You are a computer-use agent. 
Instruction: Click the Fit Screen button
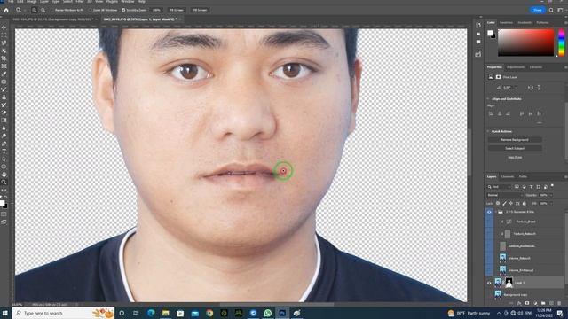point(177,10)
